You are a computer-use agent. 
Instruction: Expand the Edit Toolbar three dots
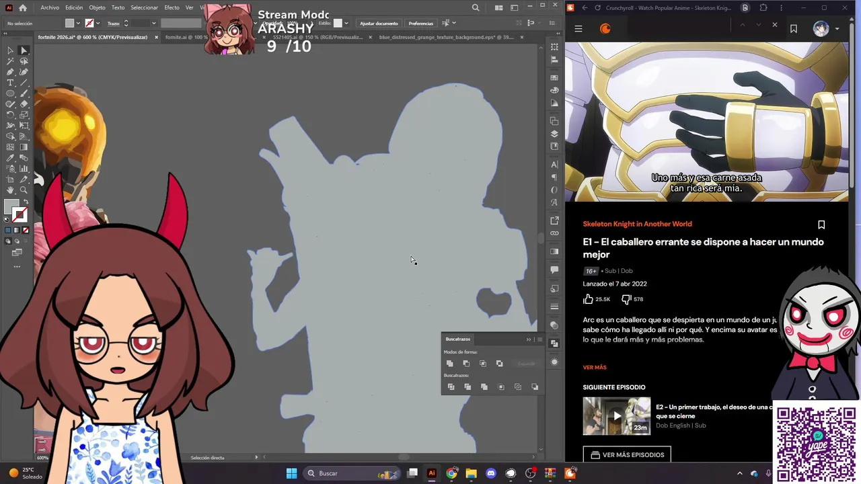click(x=16, y=266)
